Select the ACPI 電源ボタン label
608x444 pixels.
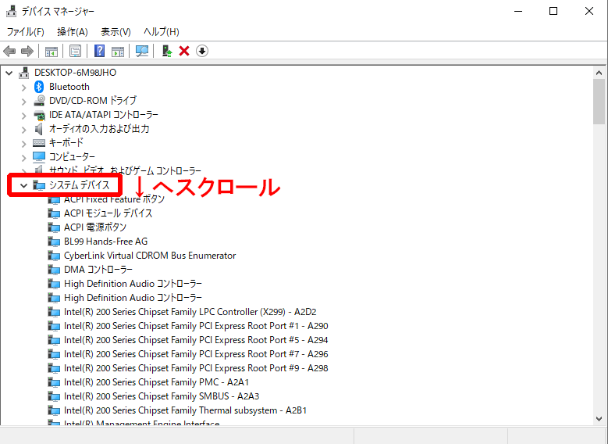coord(95,227)
